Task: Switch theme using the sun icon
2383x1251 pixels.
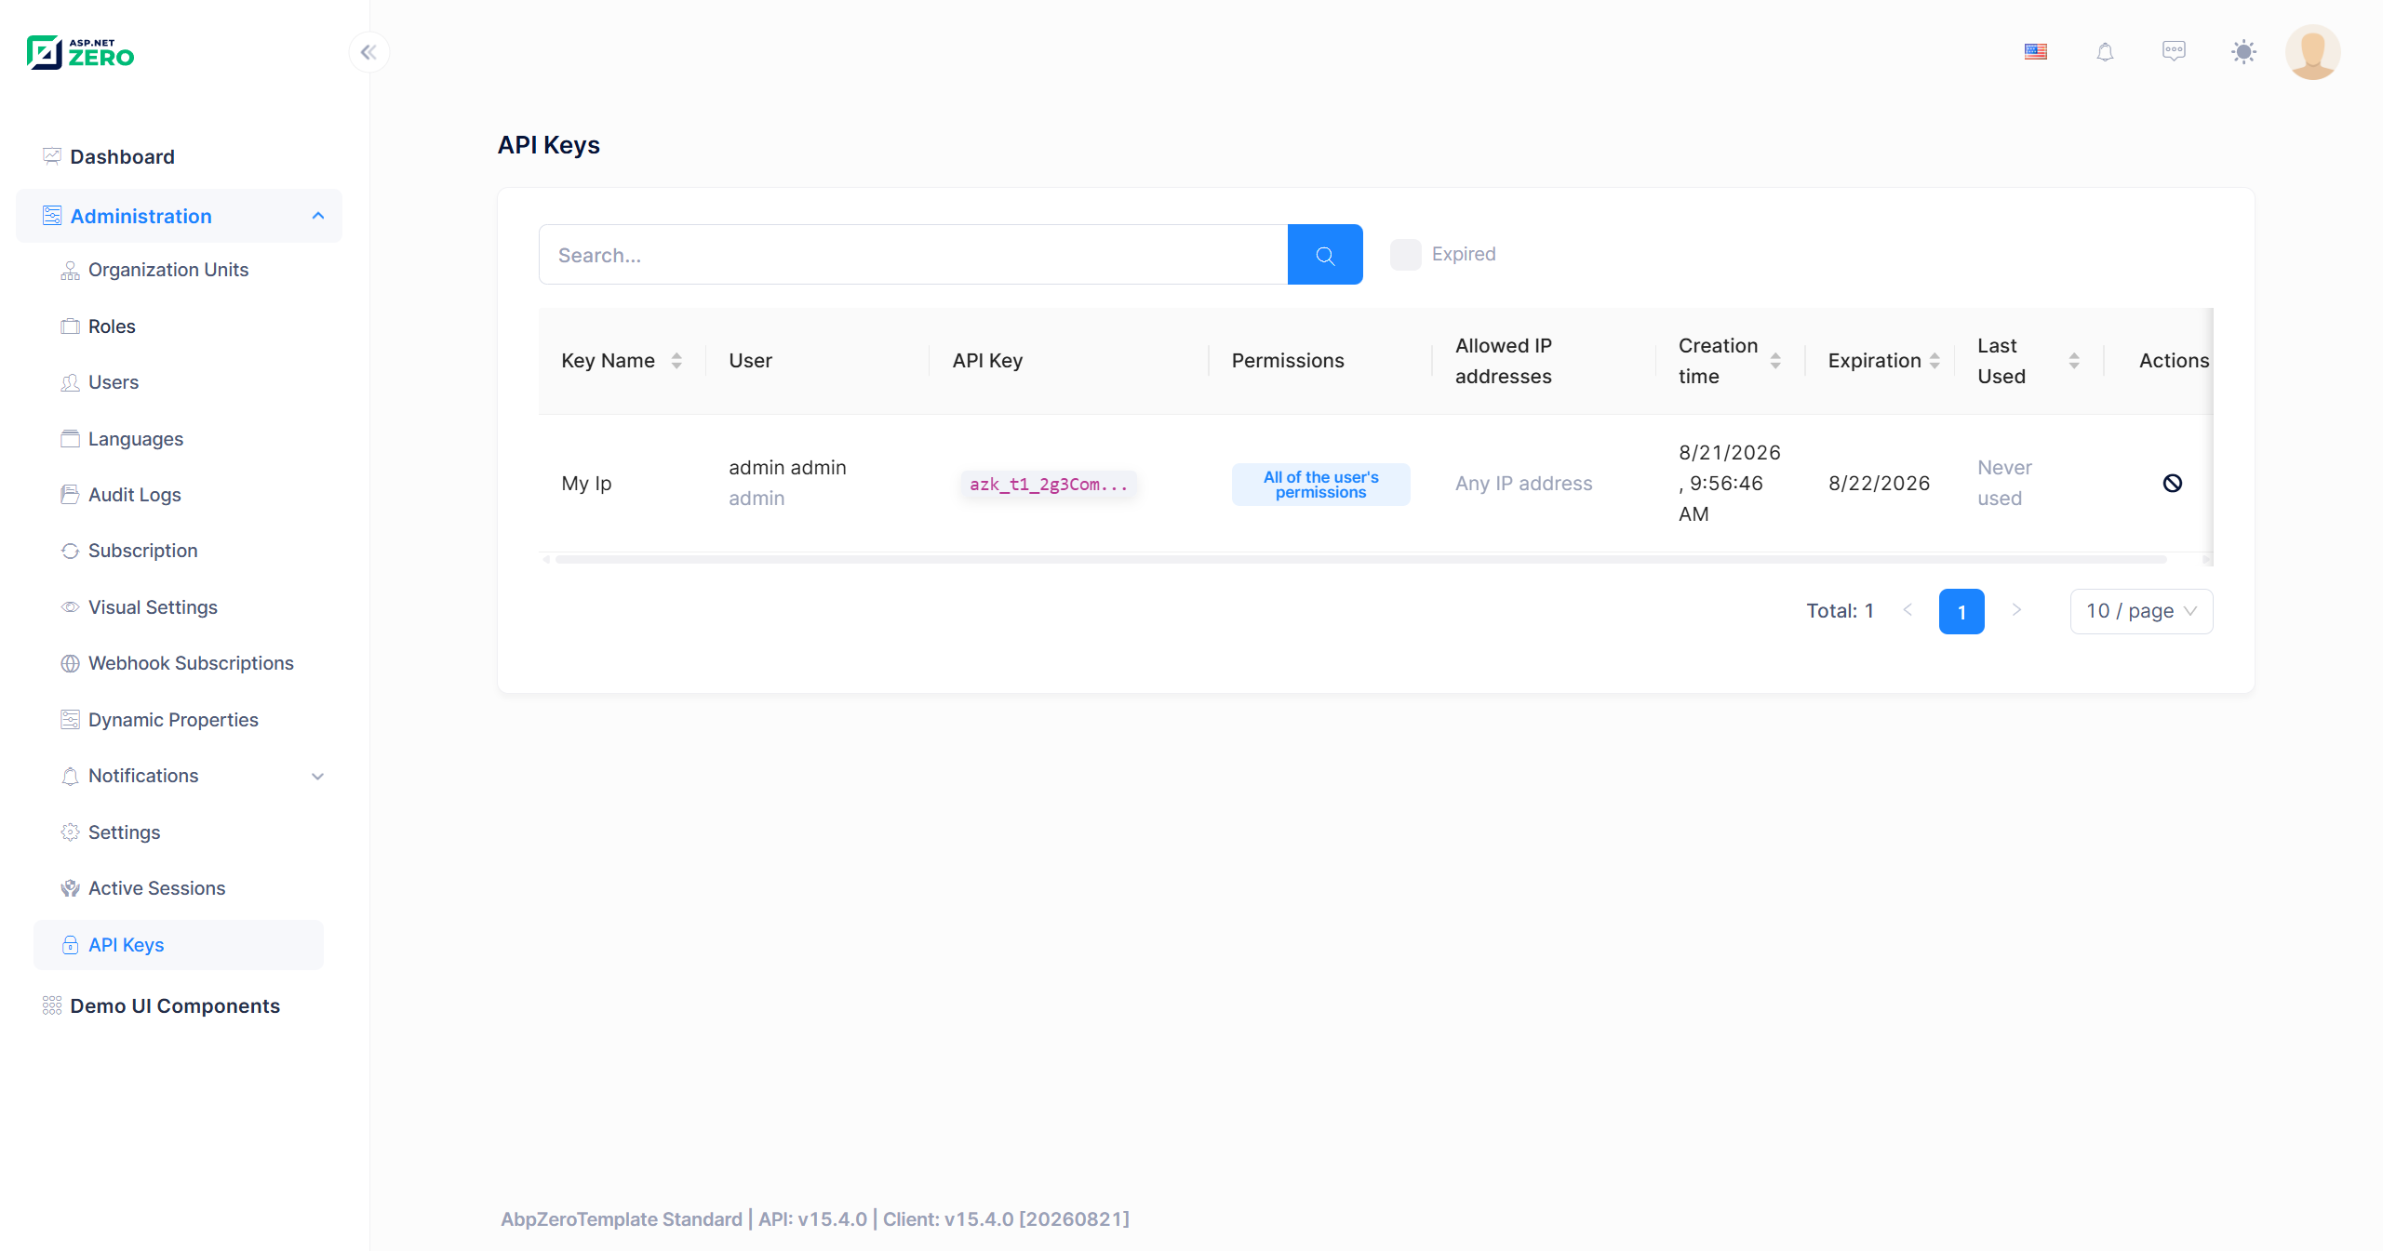Action: click(x=2243, y=52)
